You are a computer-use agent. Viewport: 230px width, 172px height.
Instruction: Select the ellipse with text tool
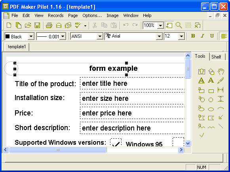click(x=201, y=108)
